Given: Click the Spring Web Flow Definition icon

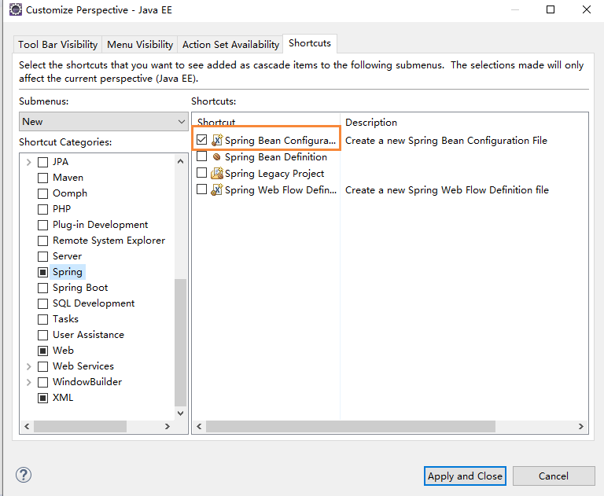Looking at the screenshot, I should (217, 189).
